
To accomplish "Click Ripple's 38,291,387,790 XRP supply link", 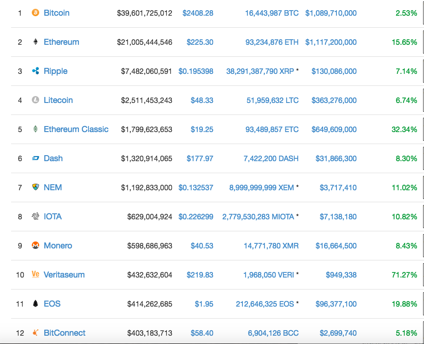I will (x=260, y=71).
